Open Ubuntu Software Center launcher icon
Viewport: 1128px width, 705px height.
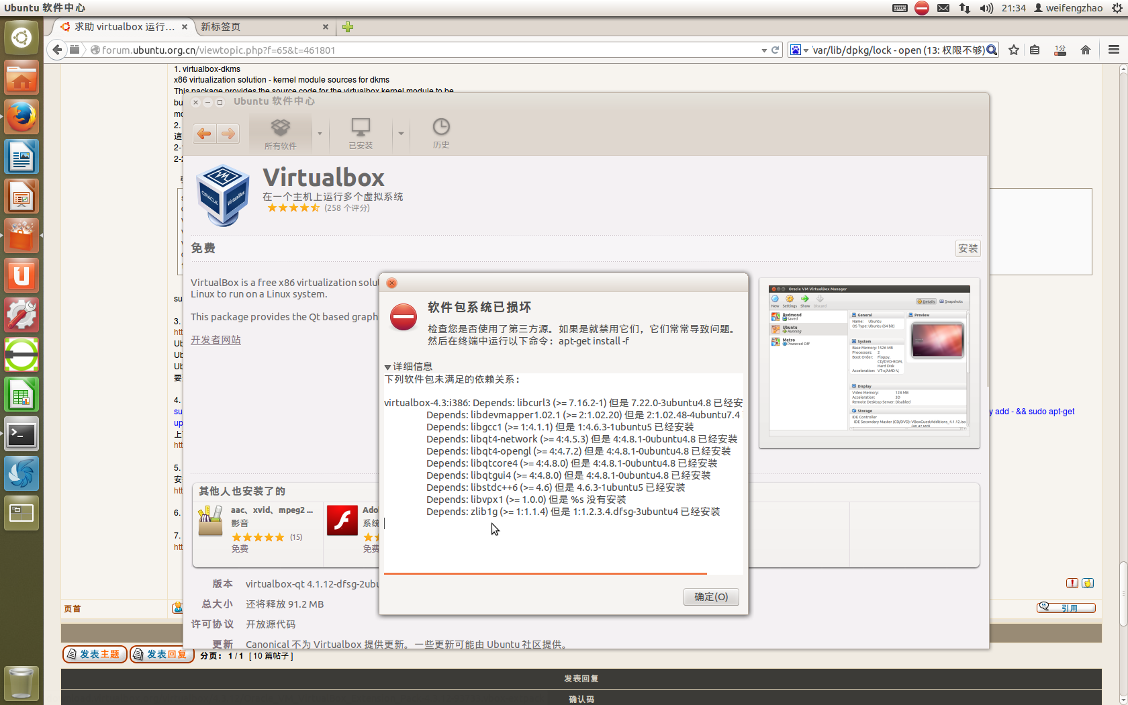click(21, 236)
